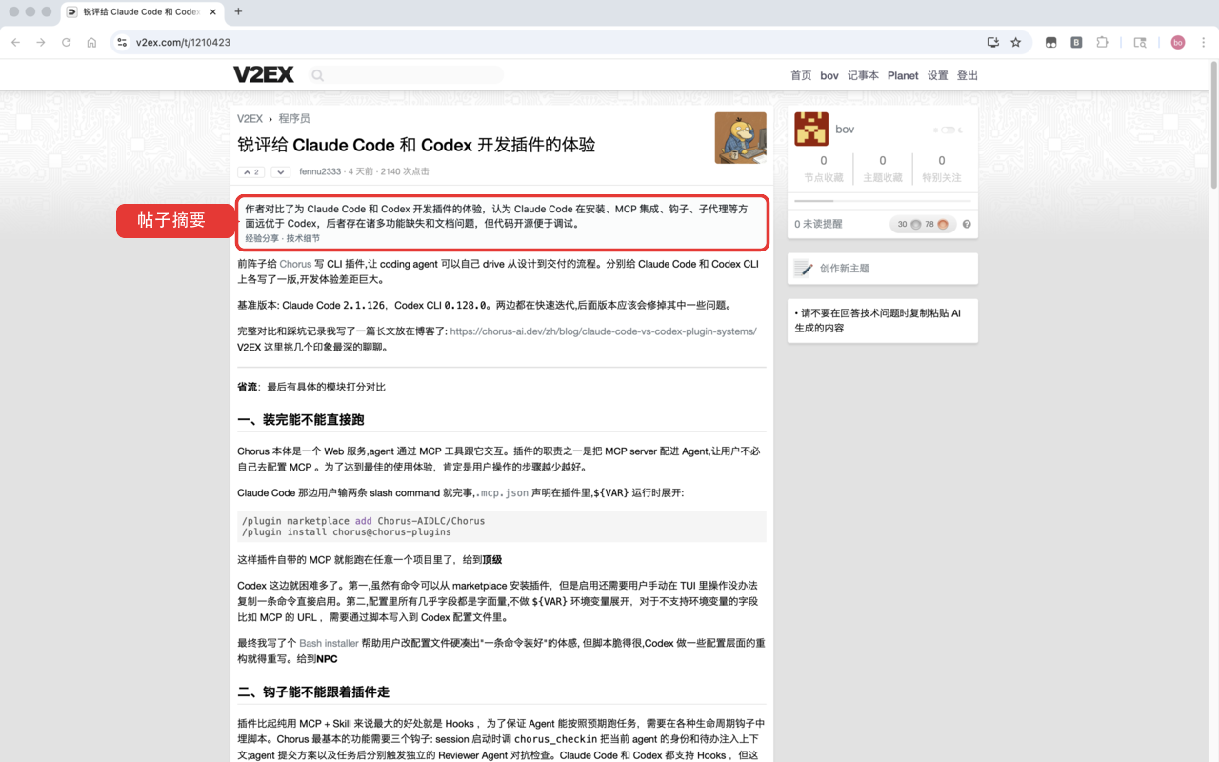
Task: Open the 0 未读提醒 notifications link
Action: pyautogui.click(x=819, y=224)
